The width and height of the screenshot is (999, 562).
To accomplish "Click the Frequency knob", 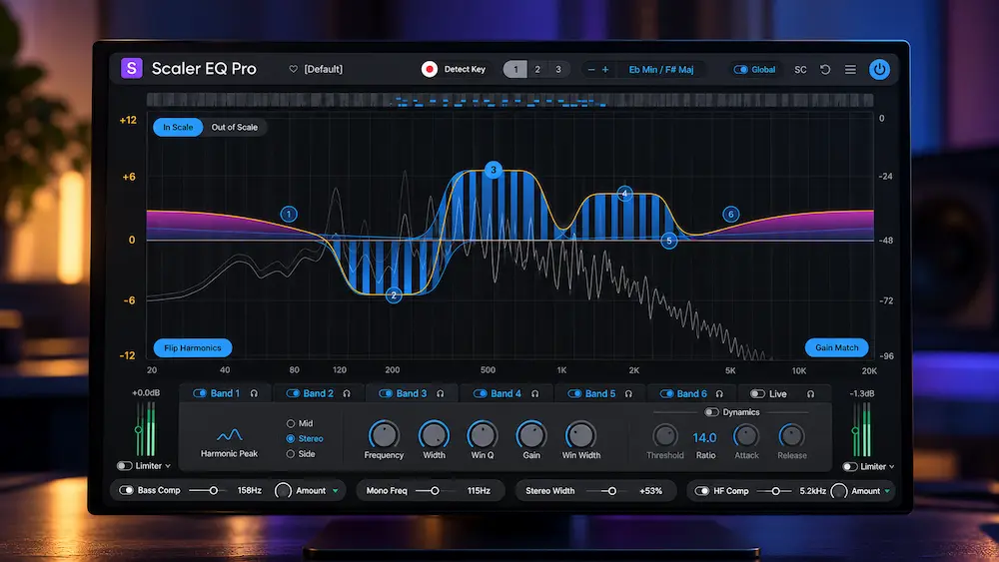I will (x=384, y=435).
